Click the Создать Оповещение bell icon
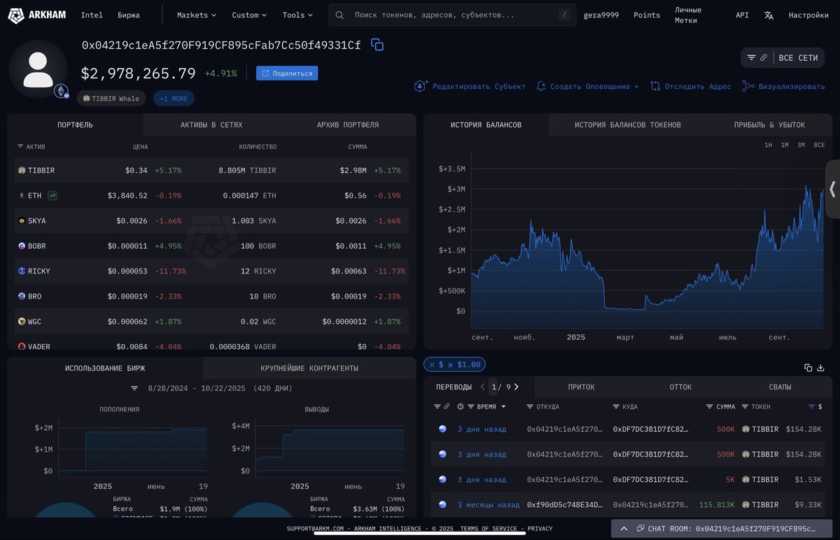 coord(541,86)
